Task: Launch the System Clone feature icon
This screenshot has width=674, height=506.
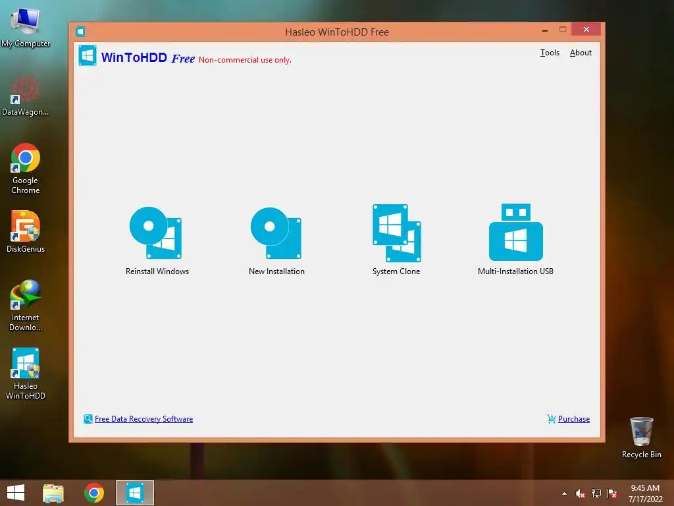Action: (x=396, y=233)
